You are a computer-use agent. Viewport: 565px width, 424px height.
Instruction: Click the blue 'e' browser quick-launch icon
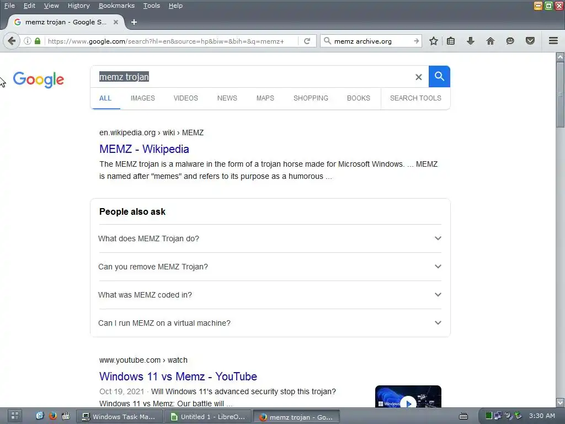tap(40, 416)
